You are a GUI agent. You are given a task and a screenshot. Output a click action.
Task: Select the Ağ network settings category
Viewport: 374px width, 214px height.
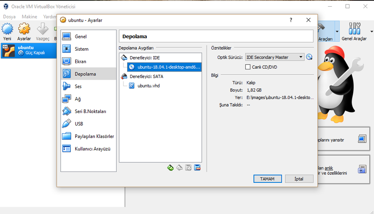click(x=78, y=99)
